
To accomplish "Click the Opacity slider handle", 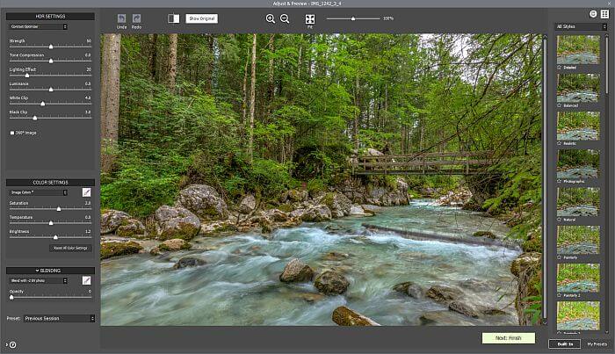I will 11,297.
